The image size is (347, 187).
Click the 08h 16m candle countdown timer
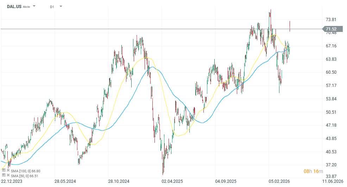314,171
